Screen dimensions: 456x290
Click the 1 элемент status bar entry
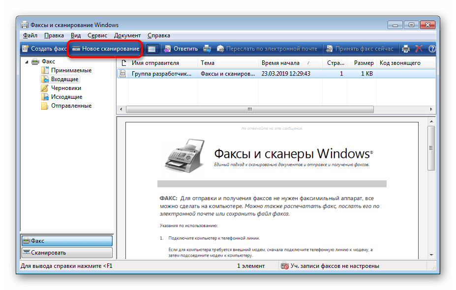point(251,266)
